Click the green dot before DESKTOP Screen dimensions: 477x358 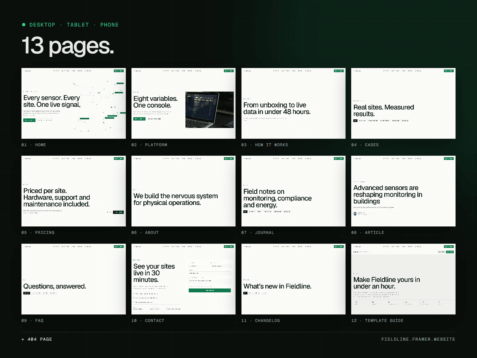tap(24, 25)
